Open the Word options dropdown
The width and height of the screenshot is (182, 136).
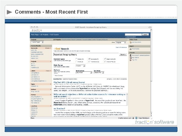click(x=84, y=73)
